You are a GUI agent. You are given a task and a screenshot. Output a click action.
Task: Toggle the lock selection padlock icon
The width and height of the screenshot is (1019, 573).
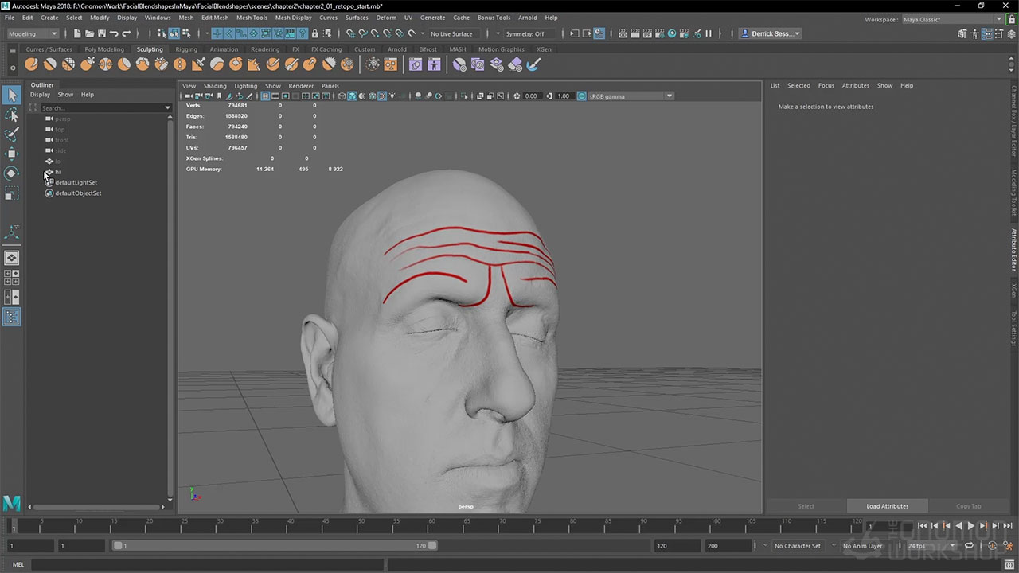pyautogui.click(x=315, y=33)
